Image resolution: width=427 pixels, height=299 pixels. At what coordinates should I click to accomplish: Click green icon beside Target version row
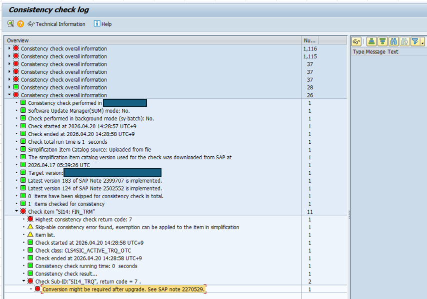[23, 172]
